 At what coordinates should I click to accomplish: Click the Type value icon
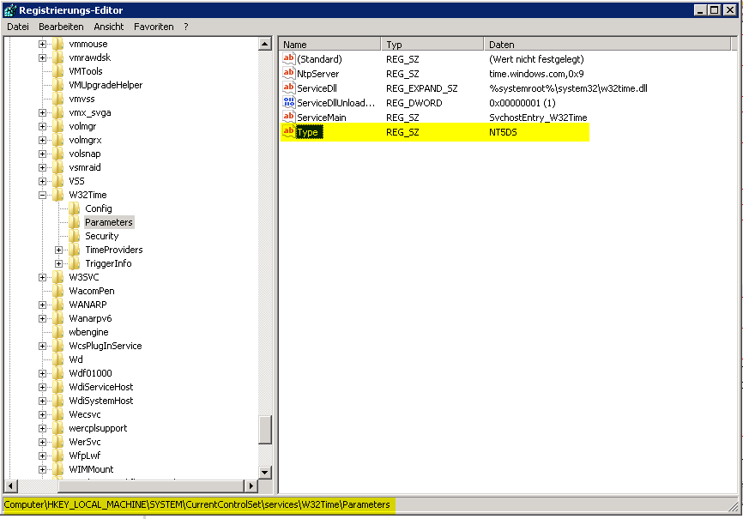click(288, 132)
